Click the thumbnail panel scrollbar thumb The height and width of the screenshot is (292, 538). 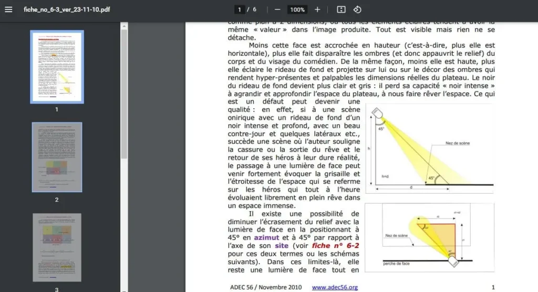click(124, 94)
